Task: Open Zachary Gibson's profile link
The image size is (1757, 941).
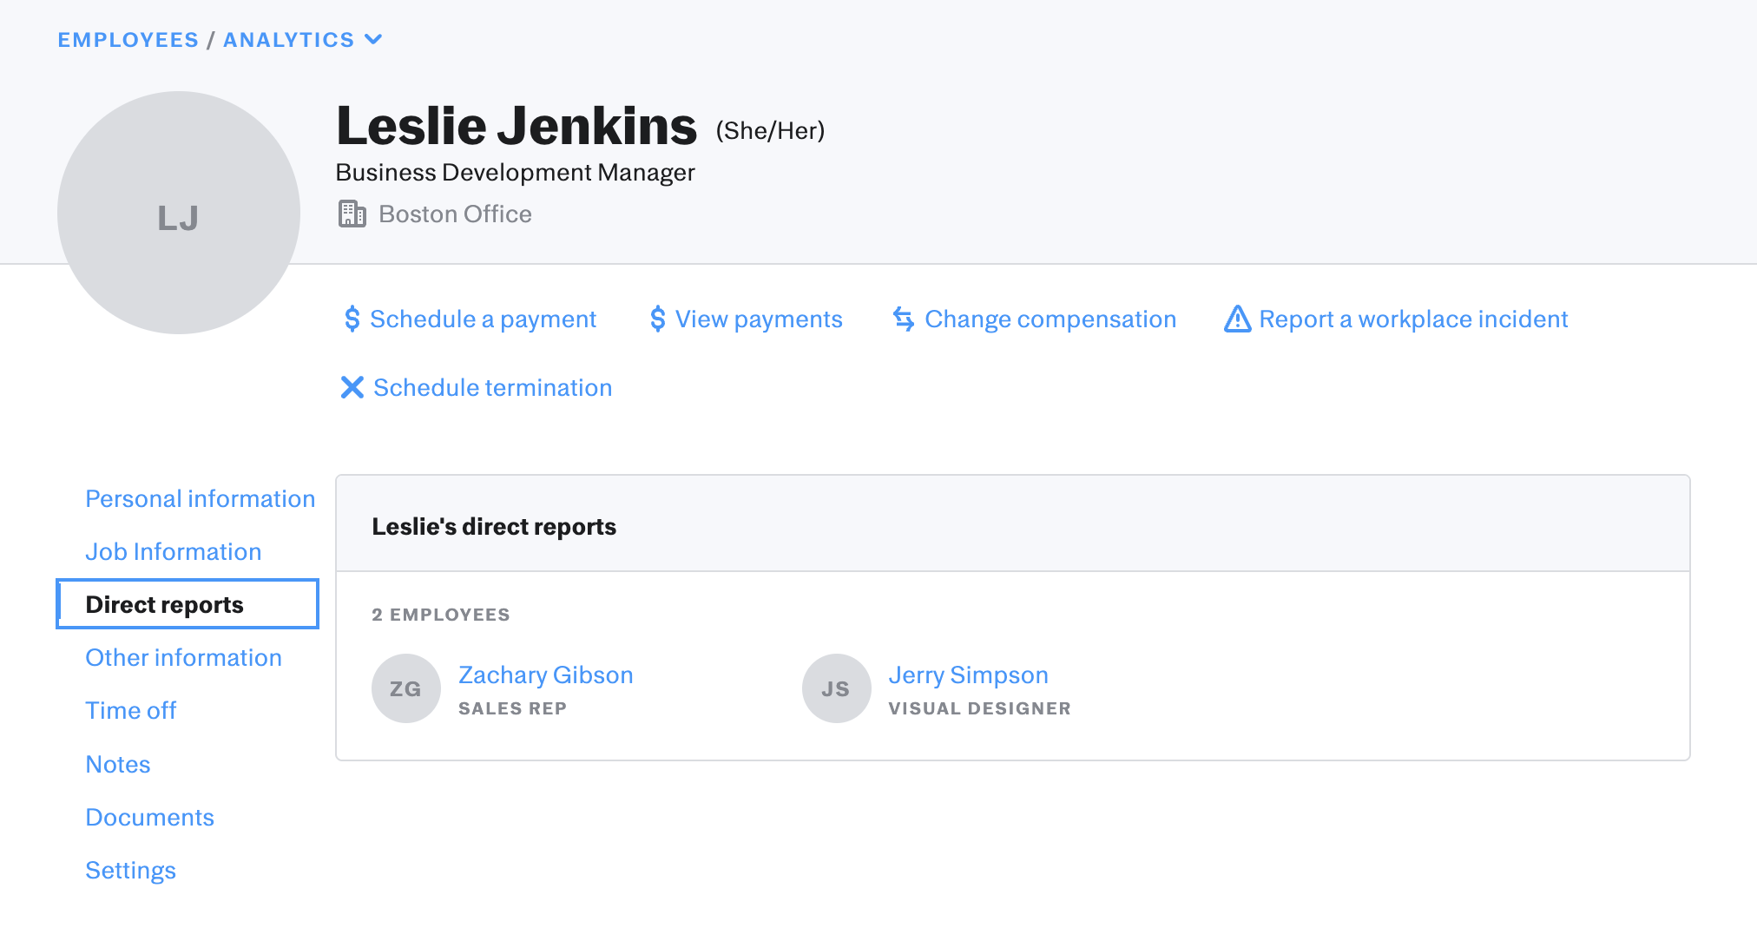Action: click(x=545, y=675)
